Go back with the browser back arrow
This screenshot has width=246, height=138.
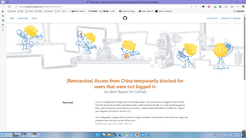tap(3, 6)
